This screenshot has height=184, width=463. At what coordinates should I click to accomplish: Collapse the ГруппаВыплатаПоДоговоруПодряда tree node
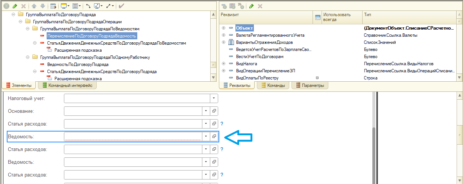pos(13,14)
